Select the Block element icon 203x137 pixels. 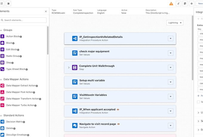[x=2, y=43]
